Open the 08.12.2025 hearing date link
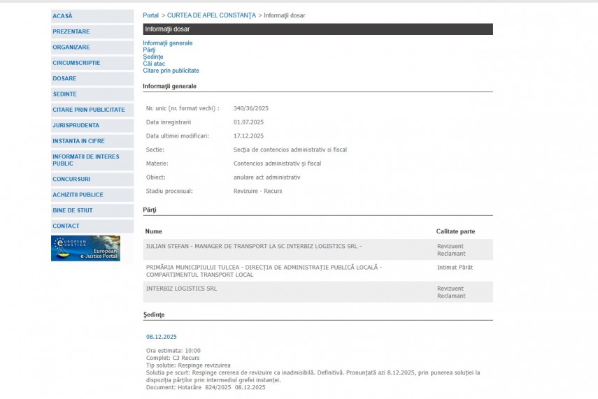 click(161, 337)
